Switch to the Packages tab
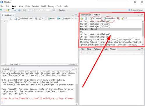 [97, 49]
